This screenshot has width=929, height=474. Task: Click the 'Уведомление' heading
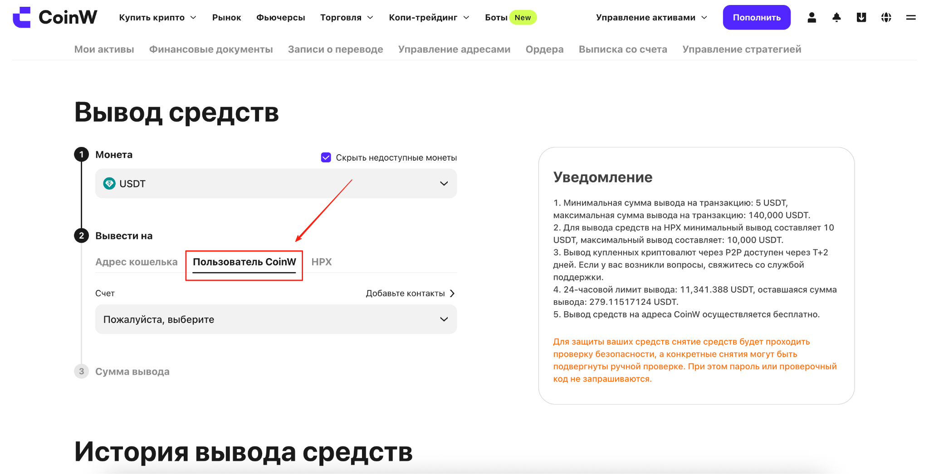[603, 177]
